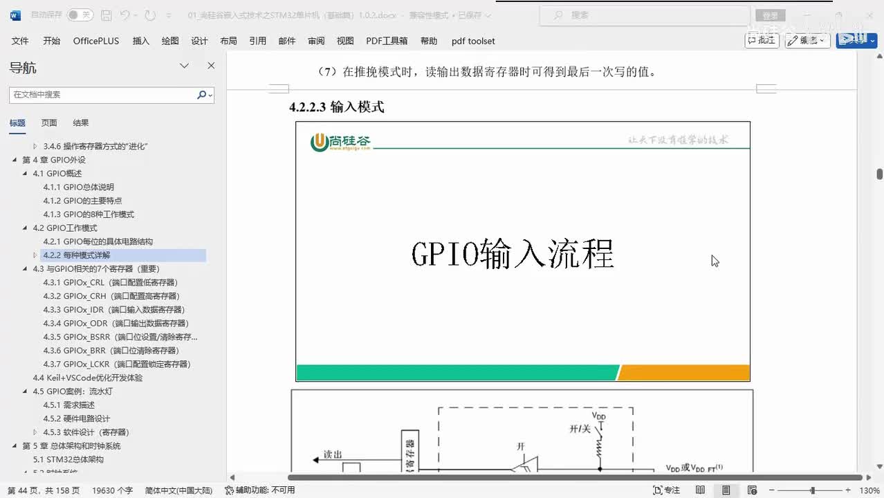Open the OfficePLUS ribbon tab
Viewport: 884px width, 498px height.
[x=96, y=41]
